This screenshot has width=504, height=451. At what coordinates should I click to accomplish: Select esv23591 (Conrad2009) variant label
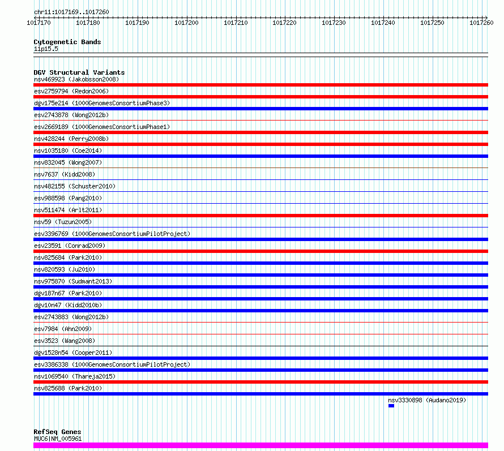(x=70, y=246)
